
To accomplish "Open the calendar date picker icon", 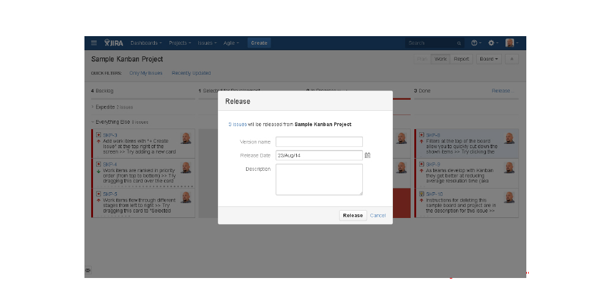I will click(x=367, y=156).
